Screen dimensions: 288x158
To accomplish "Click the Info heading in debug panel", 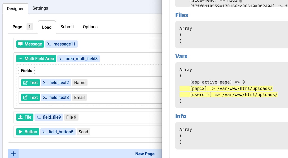I will point(181,116).
